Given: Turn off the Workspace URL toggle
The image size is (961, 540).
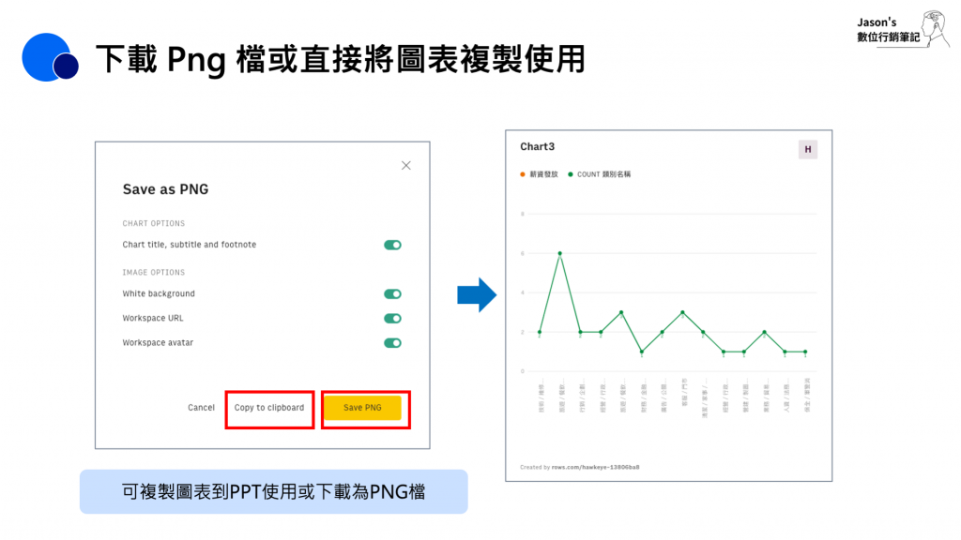Looking at the screenshot, I should pyautogui.click(x=392, y=319).
